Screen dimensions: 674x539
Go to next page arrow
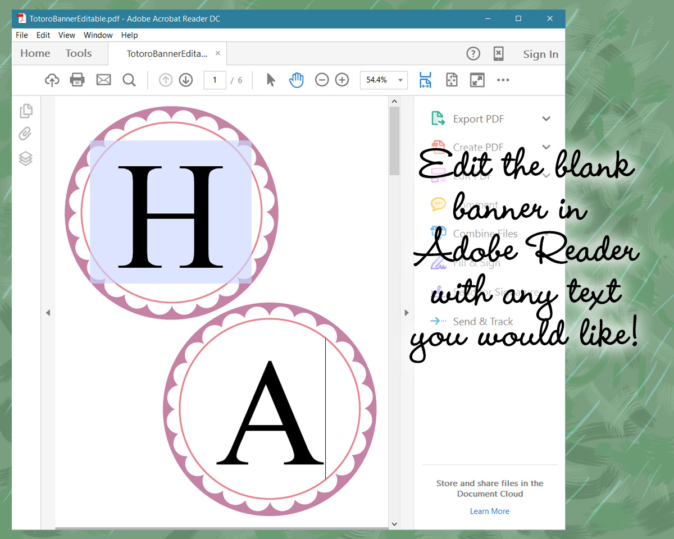point(186,80)
